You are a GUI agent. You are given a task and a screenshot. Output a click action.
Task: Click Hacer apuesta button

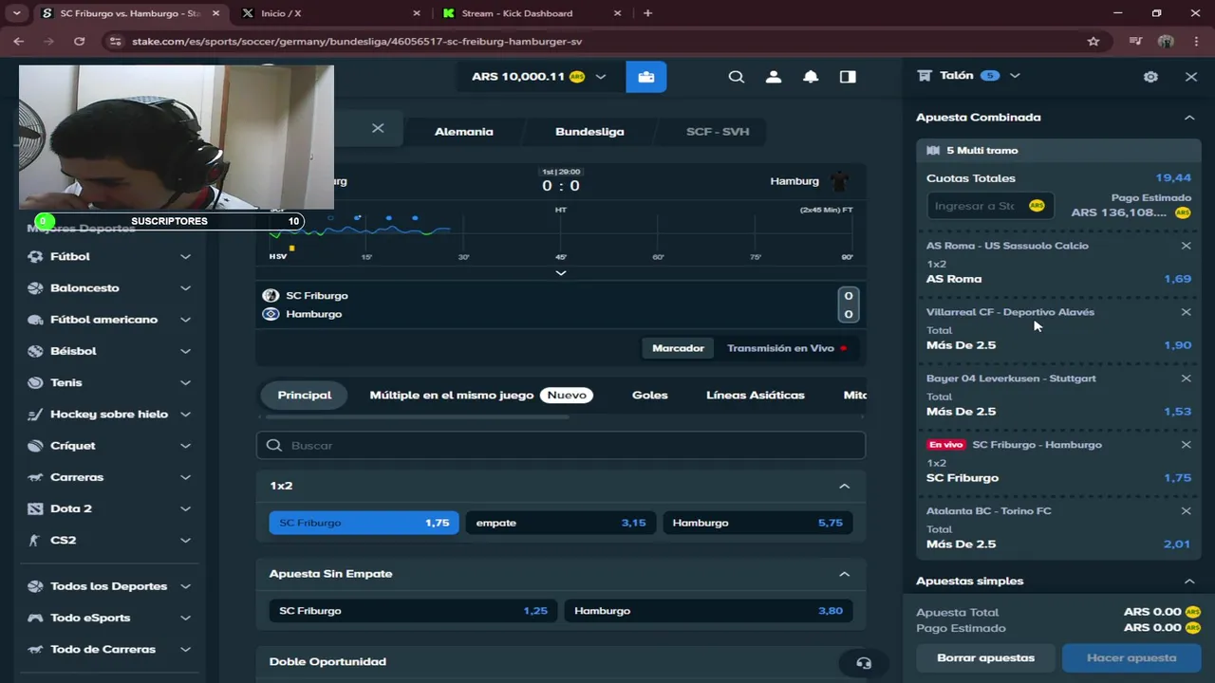click(1131, 657)
